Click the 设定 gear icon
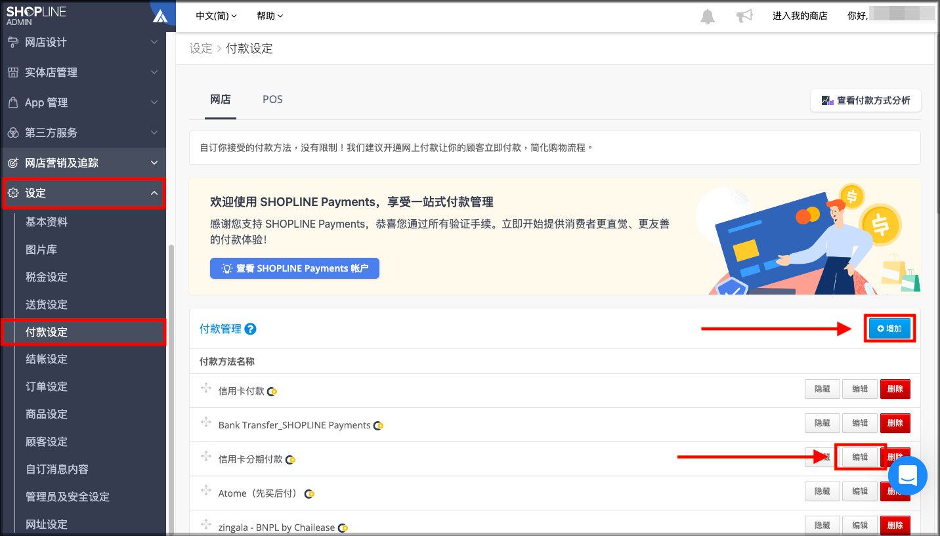 point(13,193)
